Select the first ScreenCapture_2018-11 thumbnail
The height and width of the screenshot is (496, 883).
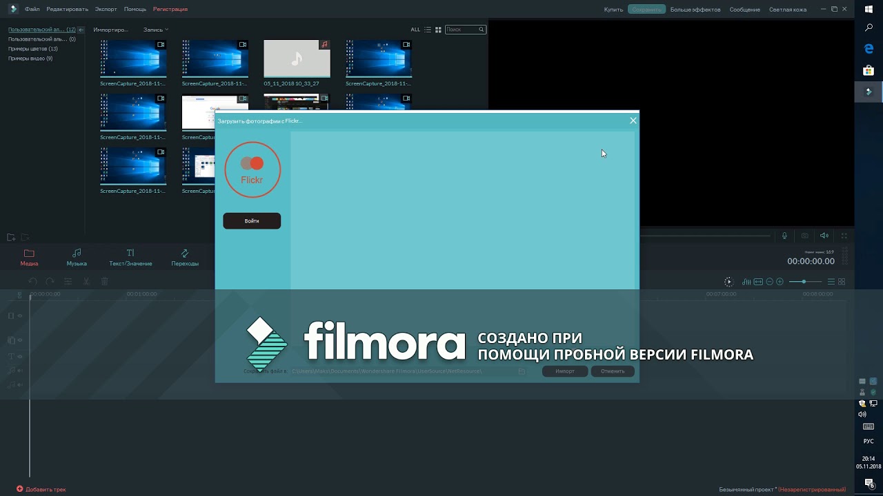133,59
